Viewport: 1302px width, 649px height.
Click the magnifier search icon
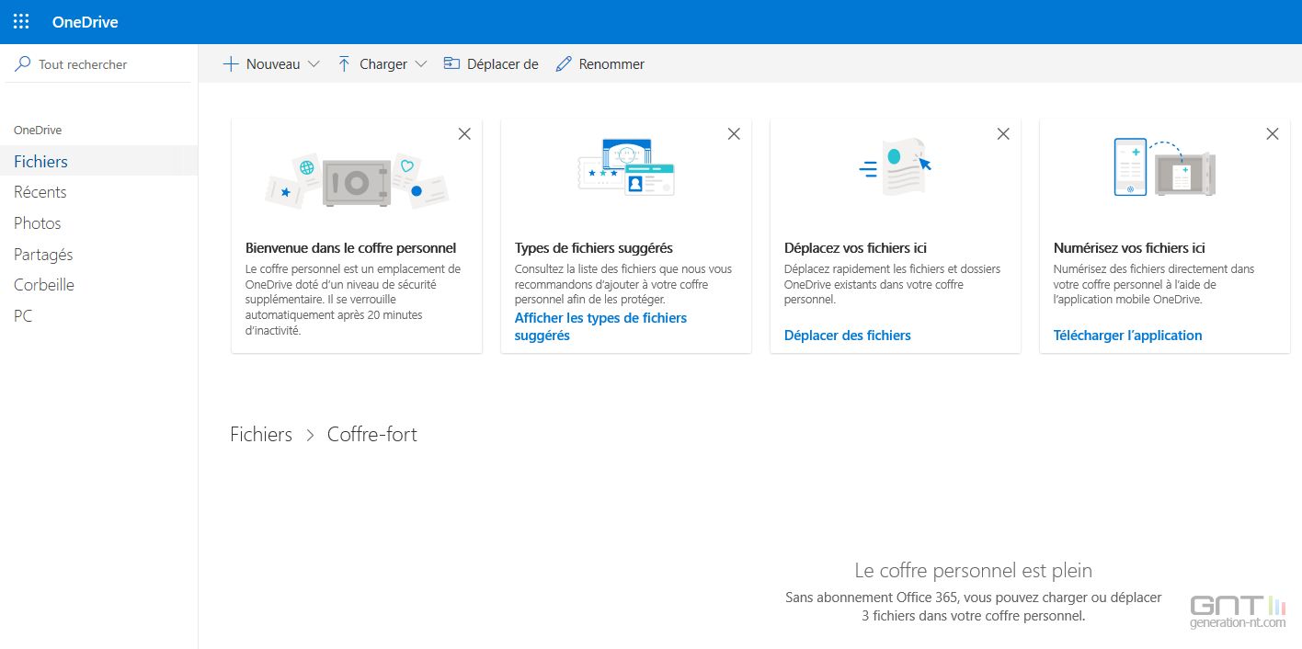(x=23, y=64)
